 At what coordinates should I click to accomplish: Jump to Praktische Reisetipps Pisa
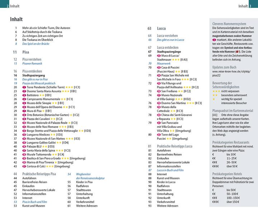39,174
